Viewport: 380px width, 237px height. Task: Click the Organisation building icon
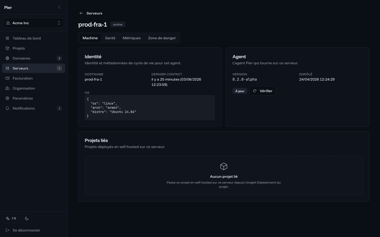[7, 88]
